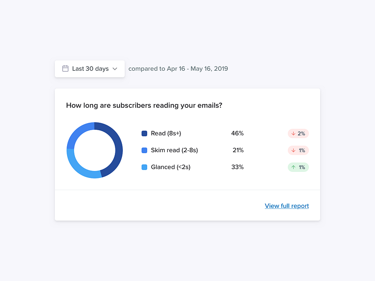Select the red 2% change badge for Read
Screen dimensions: 375x281
[298, 133]
